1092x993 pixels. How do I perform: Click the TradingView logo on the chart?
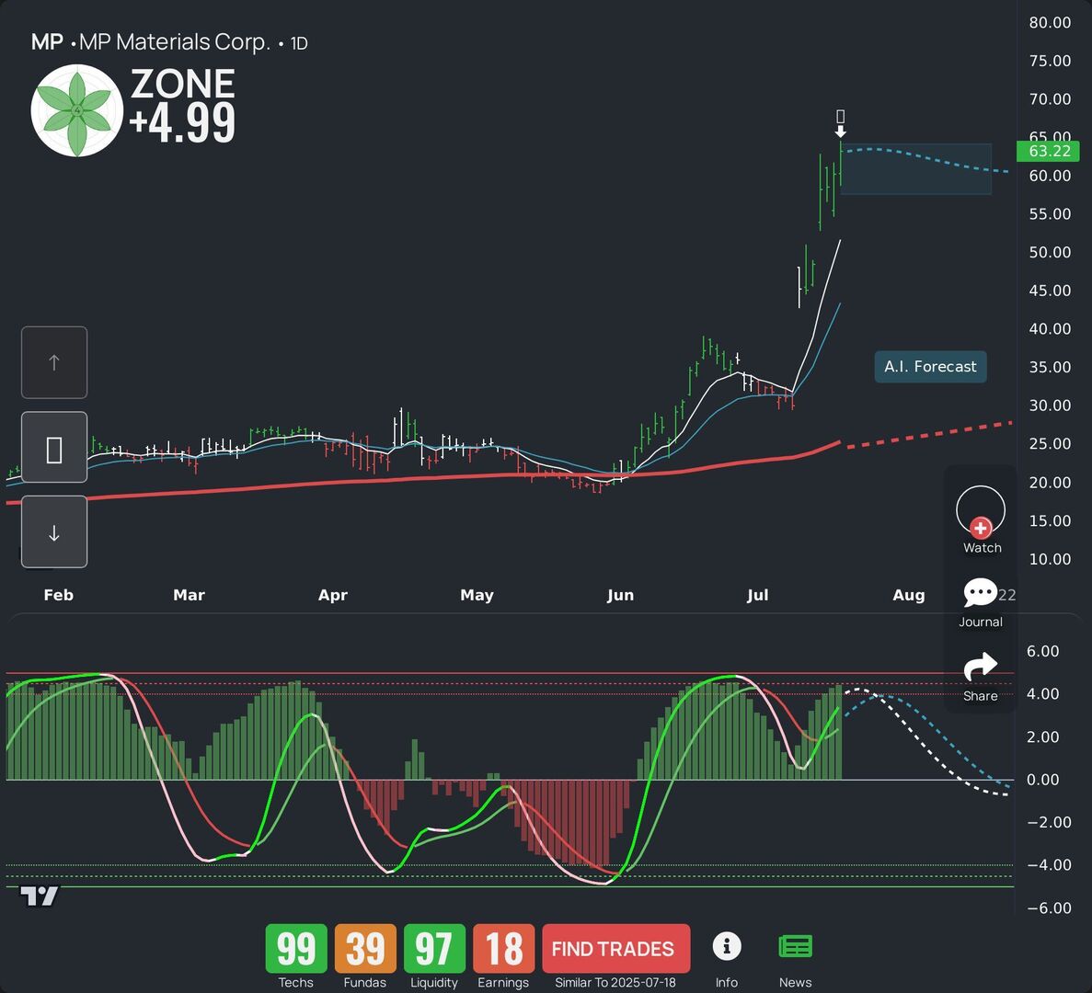[39, 896]
